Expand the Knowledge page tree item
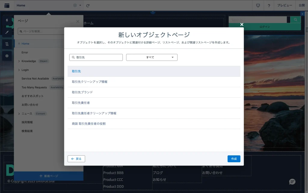The image size is (308, 193). [x=19, y=61]
